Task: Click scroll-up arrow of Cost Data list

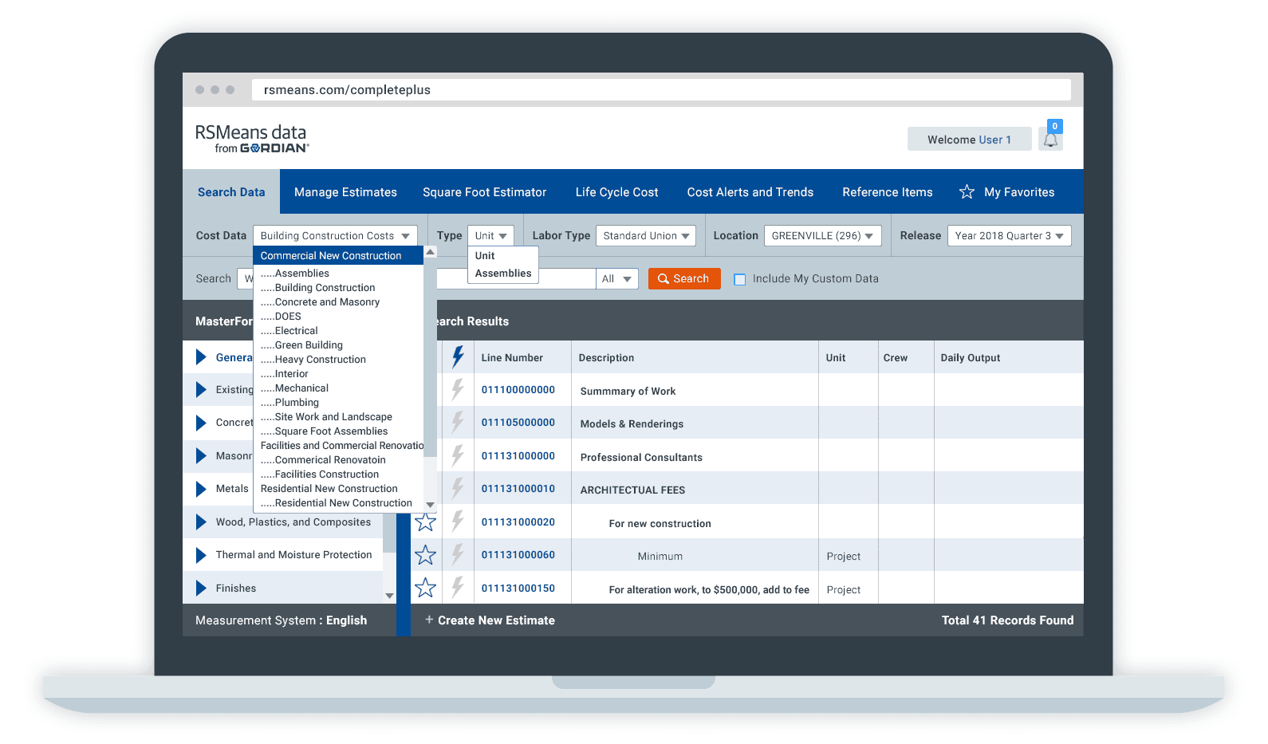Action: 431,252
